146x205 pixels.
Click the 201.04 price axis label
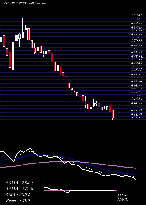tap(137, 114)
